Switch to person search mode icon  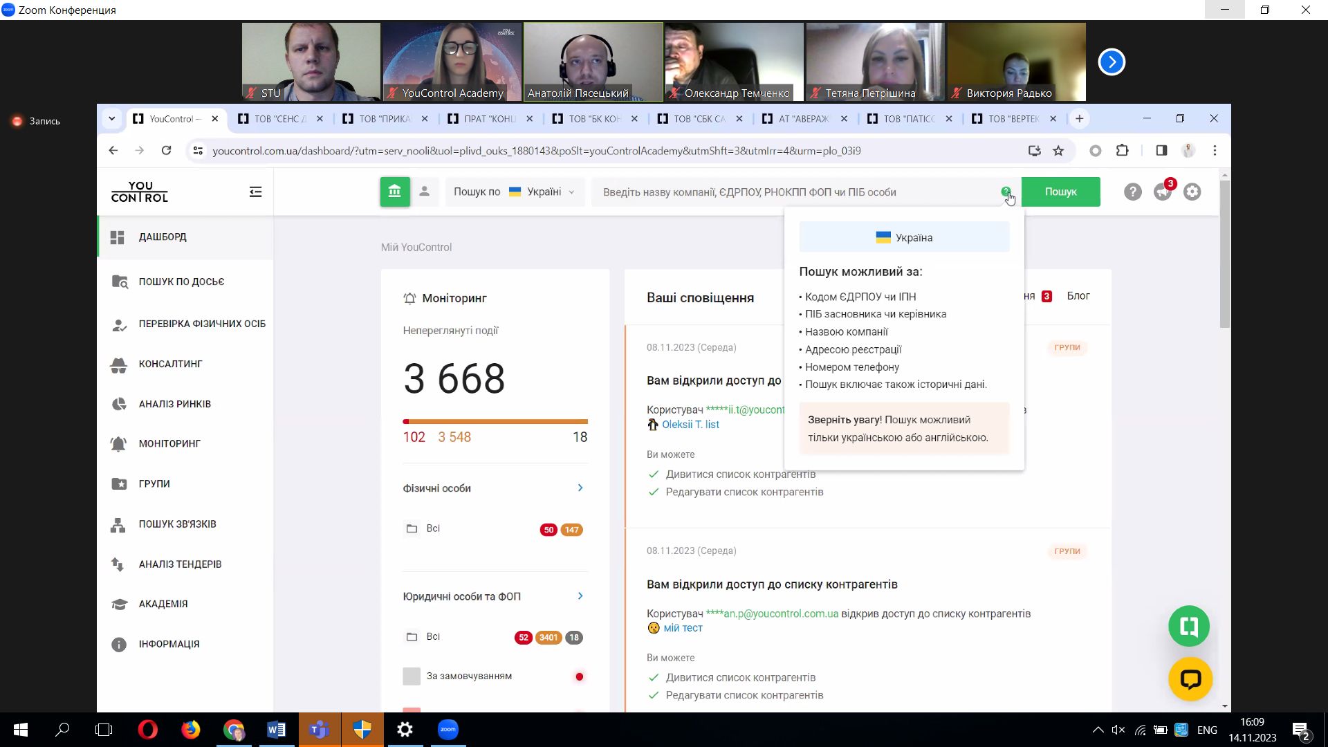click(x=425, y=192)
